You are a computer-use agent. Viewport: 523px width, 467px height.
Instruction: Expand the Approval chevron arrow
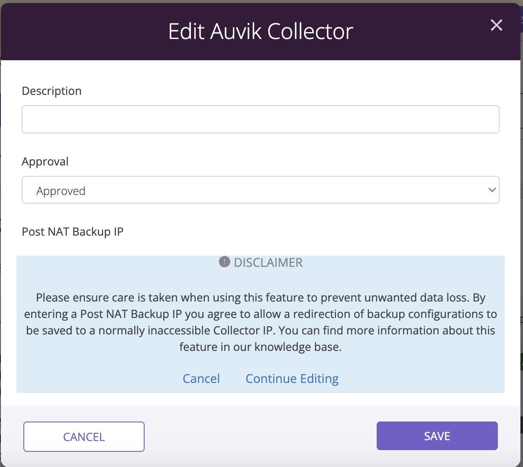click(x=492, y=190)
